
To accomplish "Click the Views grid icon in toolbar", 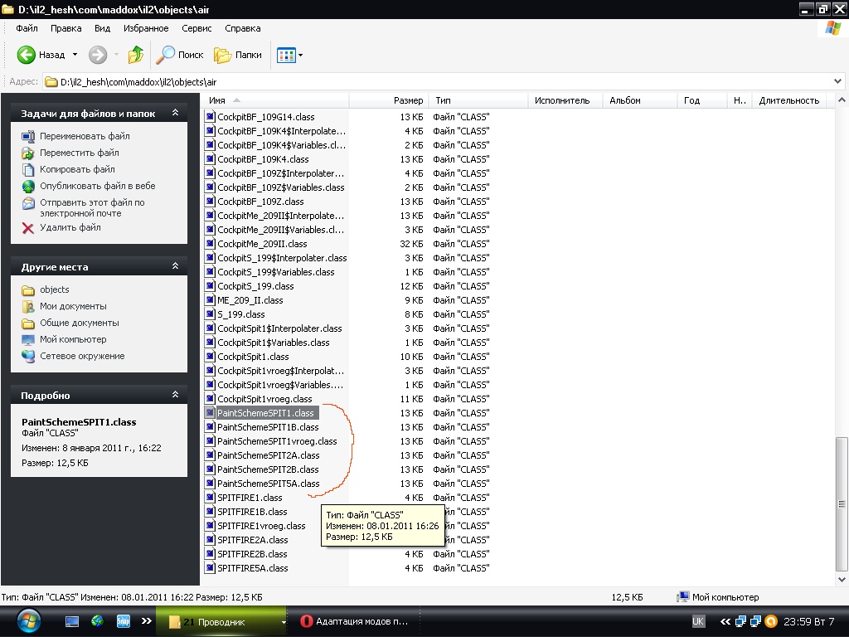I will [285, 55].
